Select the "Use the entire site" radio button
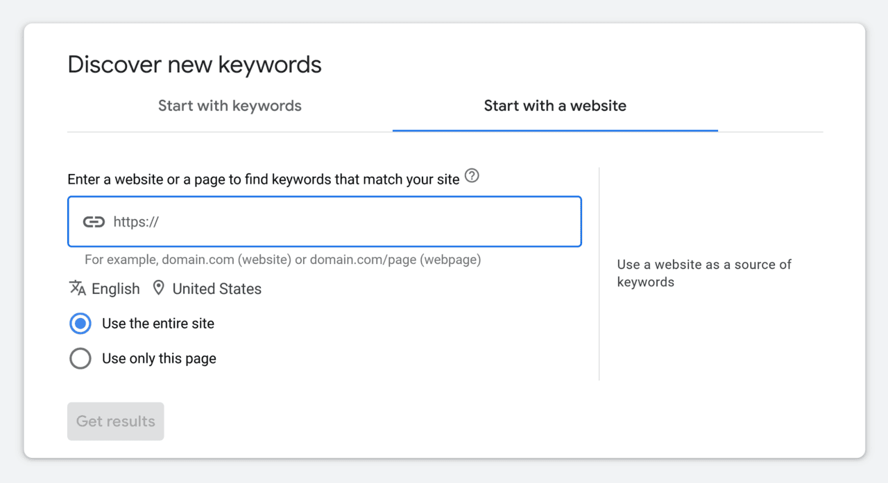Viewport: 888px width, 483px height. tap(80, 323)
